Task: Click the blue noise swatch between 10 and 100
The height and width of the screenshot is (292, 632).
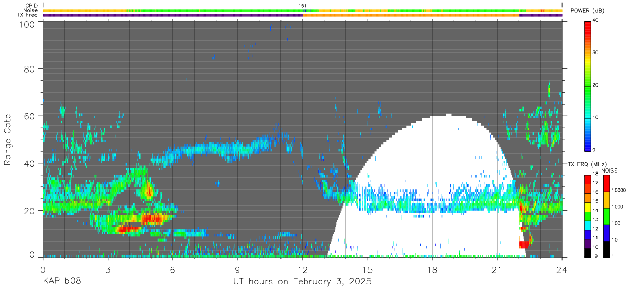Action: (606, 232)
